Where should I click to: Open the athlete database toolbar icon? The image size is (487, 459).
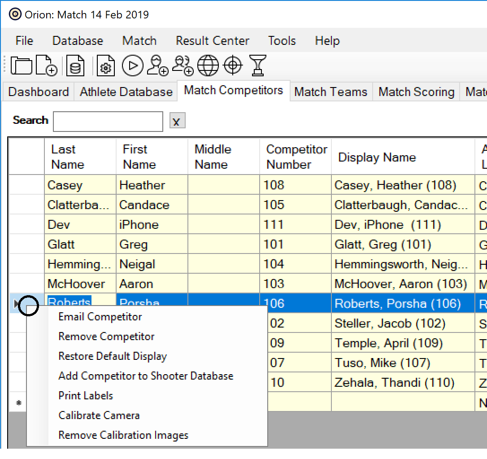(74, 66)
